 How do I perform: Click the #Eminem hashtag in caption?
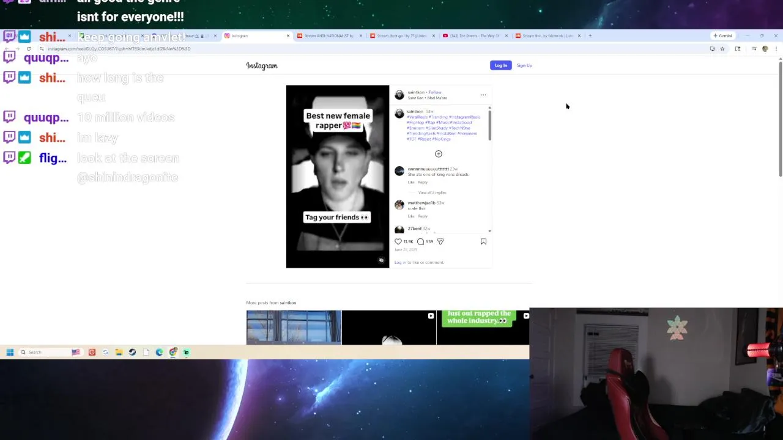415,128
